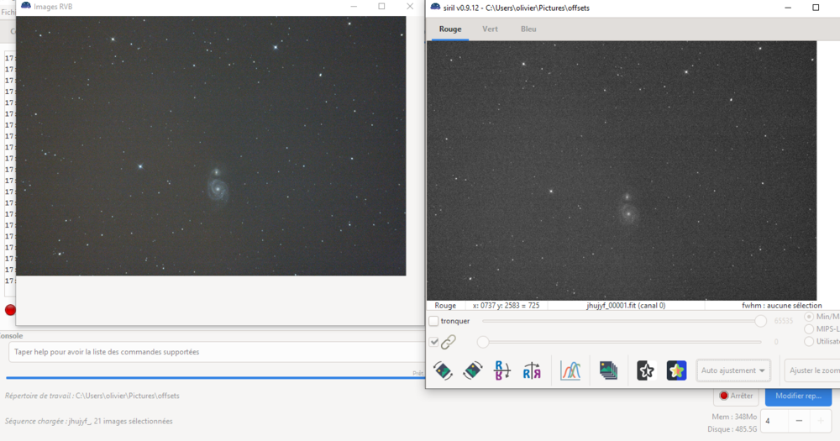Click the lower 0 cut slider handle
This screenshot has height=441, width=840.
483,342
